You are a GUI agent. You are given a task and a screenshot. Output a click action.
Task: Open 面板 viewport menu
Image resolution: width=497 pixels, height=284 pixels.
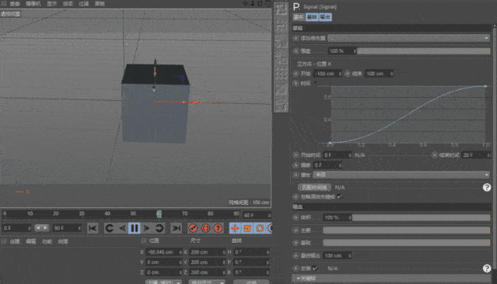coord(100,4)
